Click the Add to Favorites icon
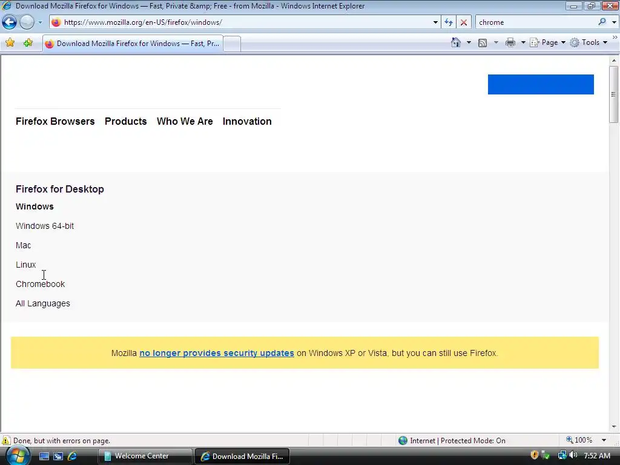This screenshot has height=465, width=620. tap(28, 43)
